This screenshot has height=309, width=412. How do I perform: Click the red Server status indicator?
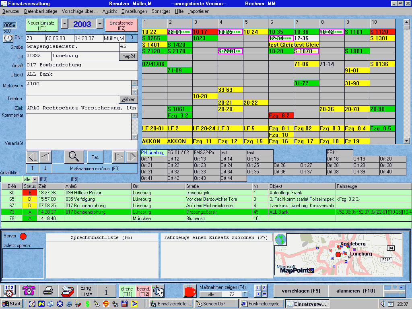pyautogui.click(x=23, y=236)
